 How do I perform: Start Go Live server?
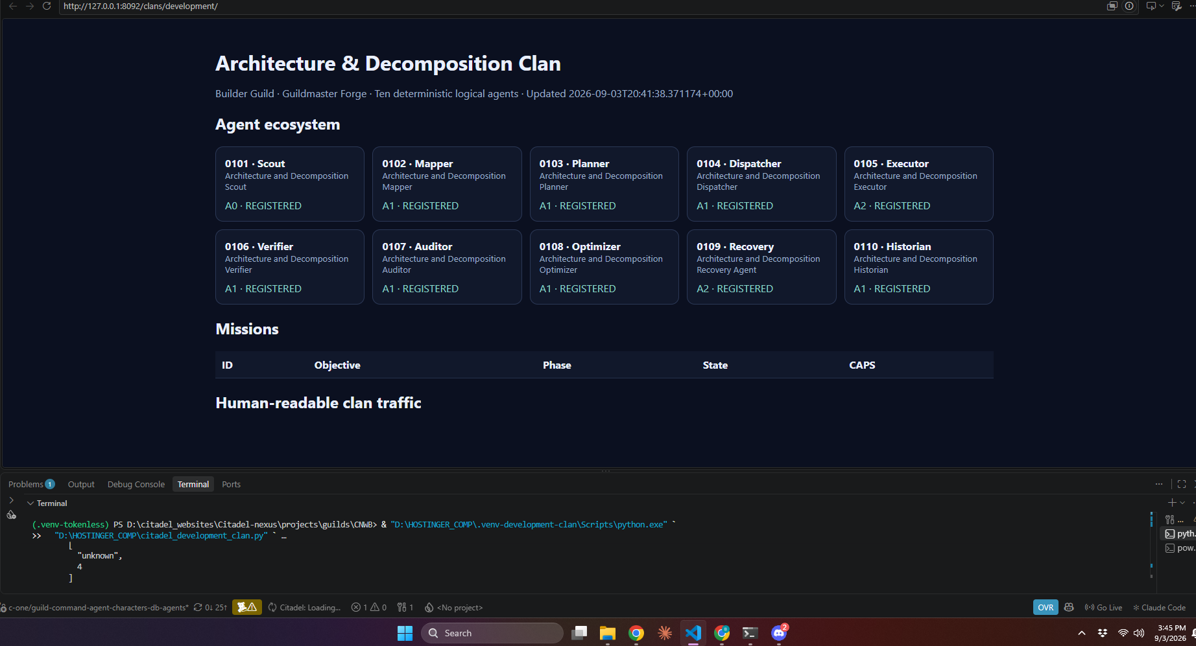(1103, 607)
